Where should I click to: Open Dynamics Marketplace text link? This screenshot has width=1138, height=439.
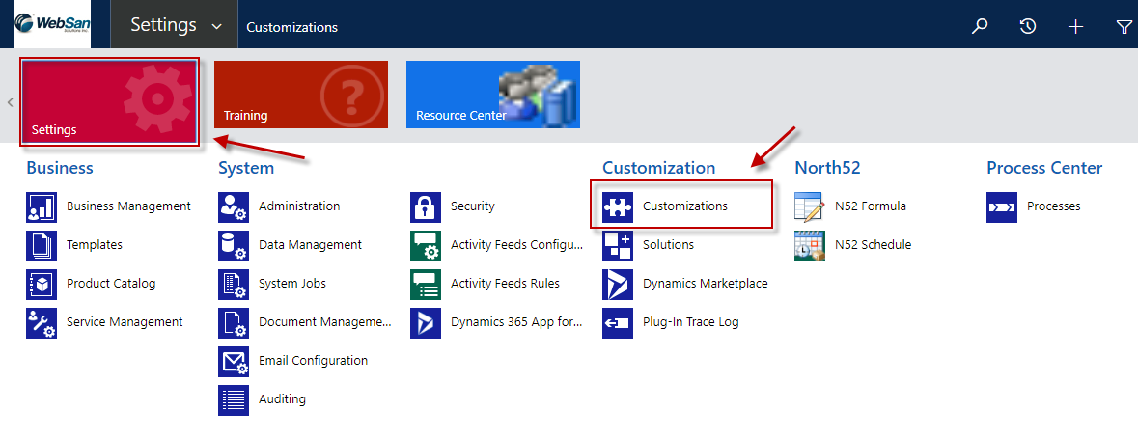pos(706,283)
